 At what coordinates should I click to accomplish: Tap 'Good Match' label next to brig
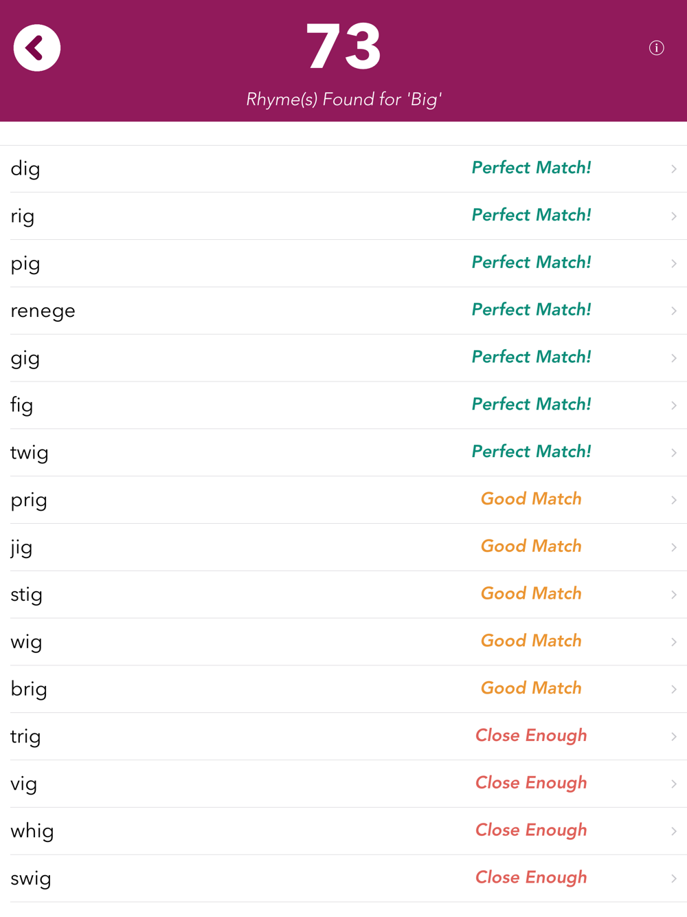(531, 688)
